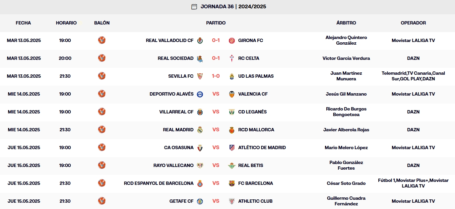Click the calendar icon beside JORNADA 36
Screen dimensions: 455x209
click(x=194, y=6)
